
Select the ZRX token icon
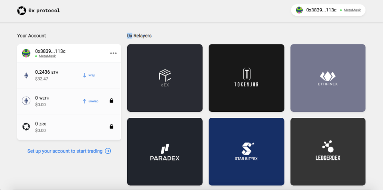26,127
